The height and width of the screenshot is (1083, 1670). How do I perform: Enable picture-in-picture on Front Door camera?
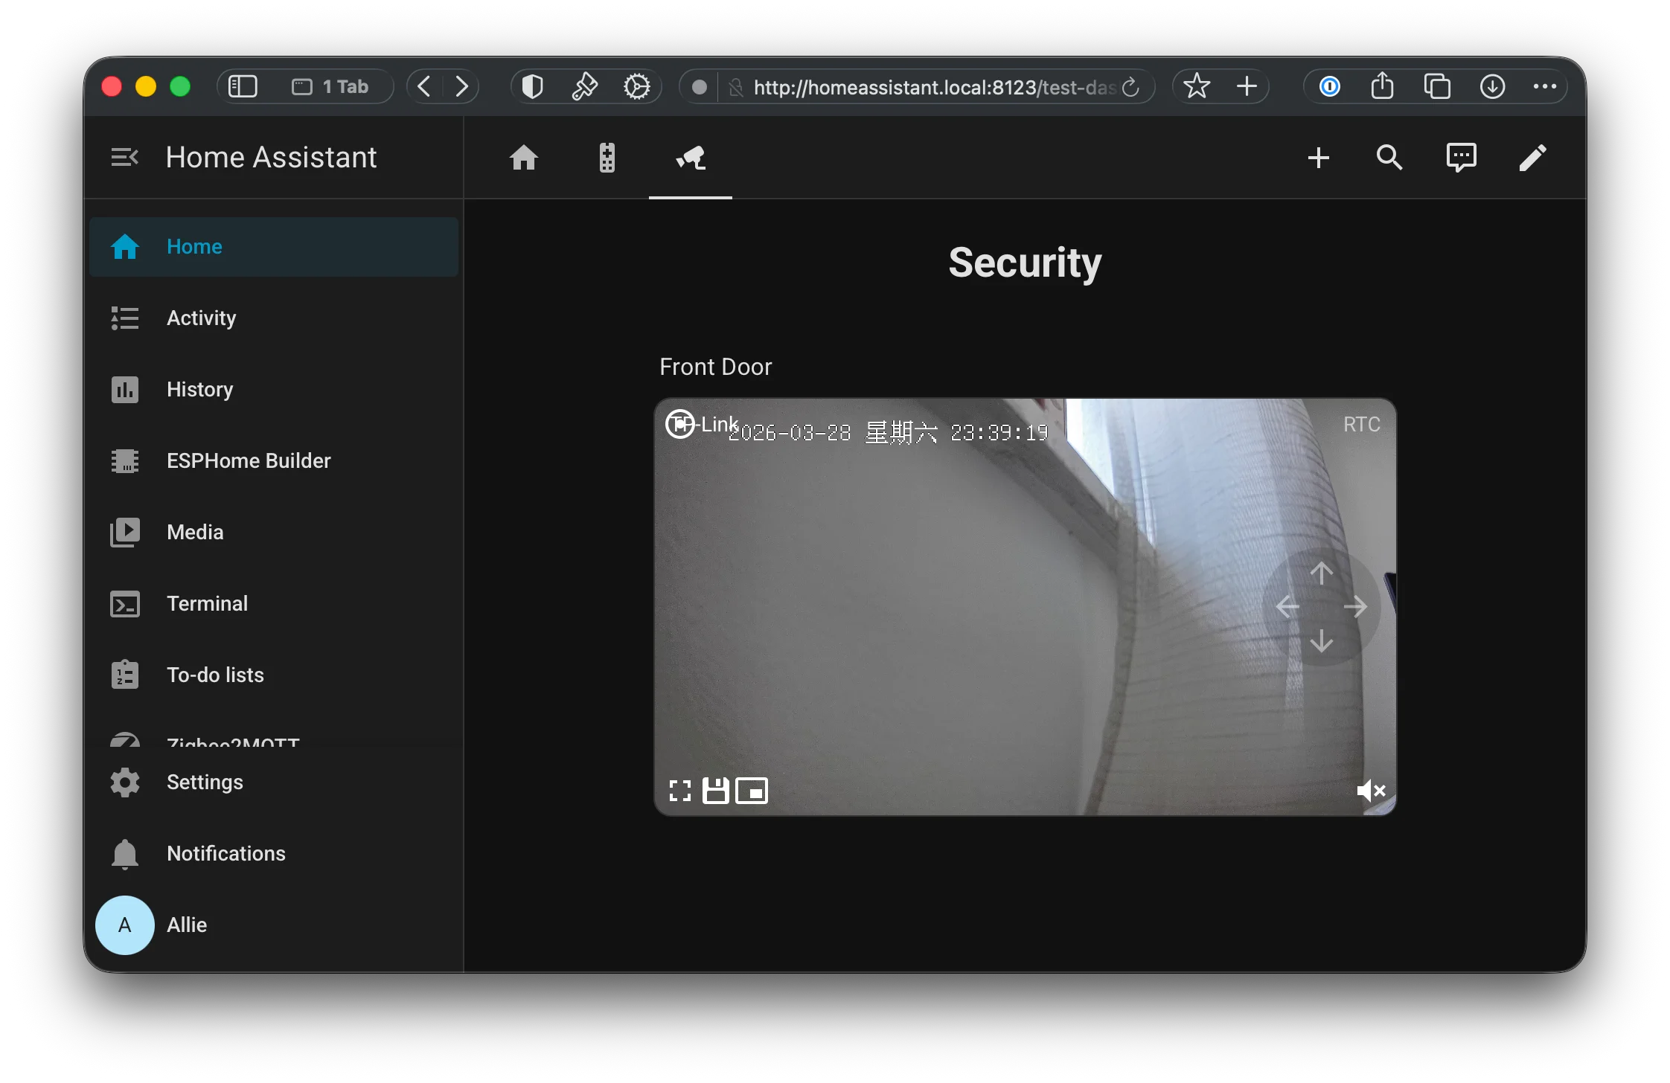(752, 791)
